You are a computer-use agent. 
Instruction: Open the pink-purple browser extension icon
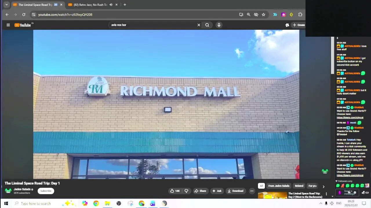tap(283, 15)
